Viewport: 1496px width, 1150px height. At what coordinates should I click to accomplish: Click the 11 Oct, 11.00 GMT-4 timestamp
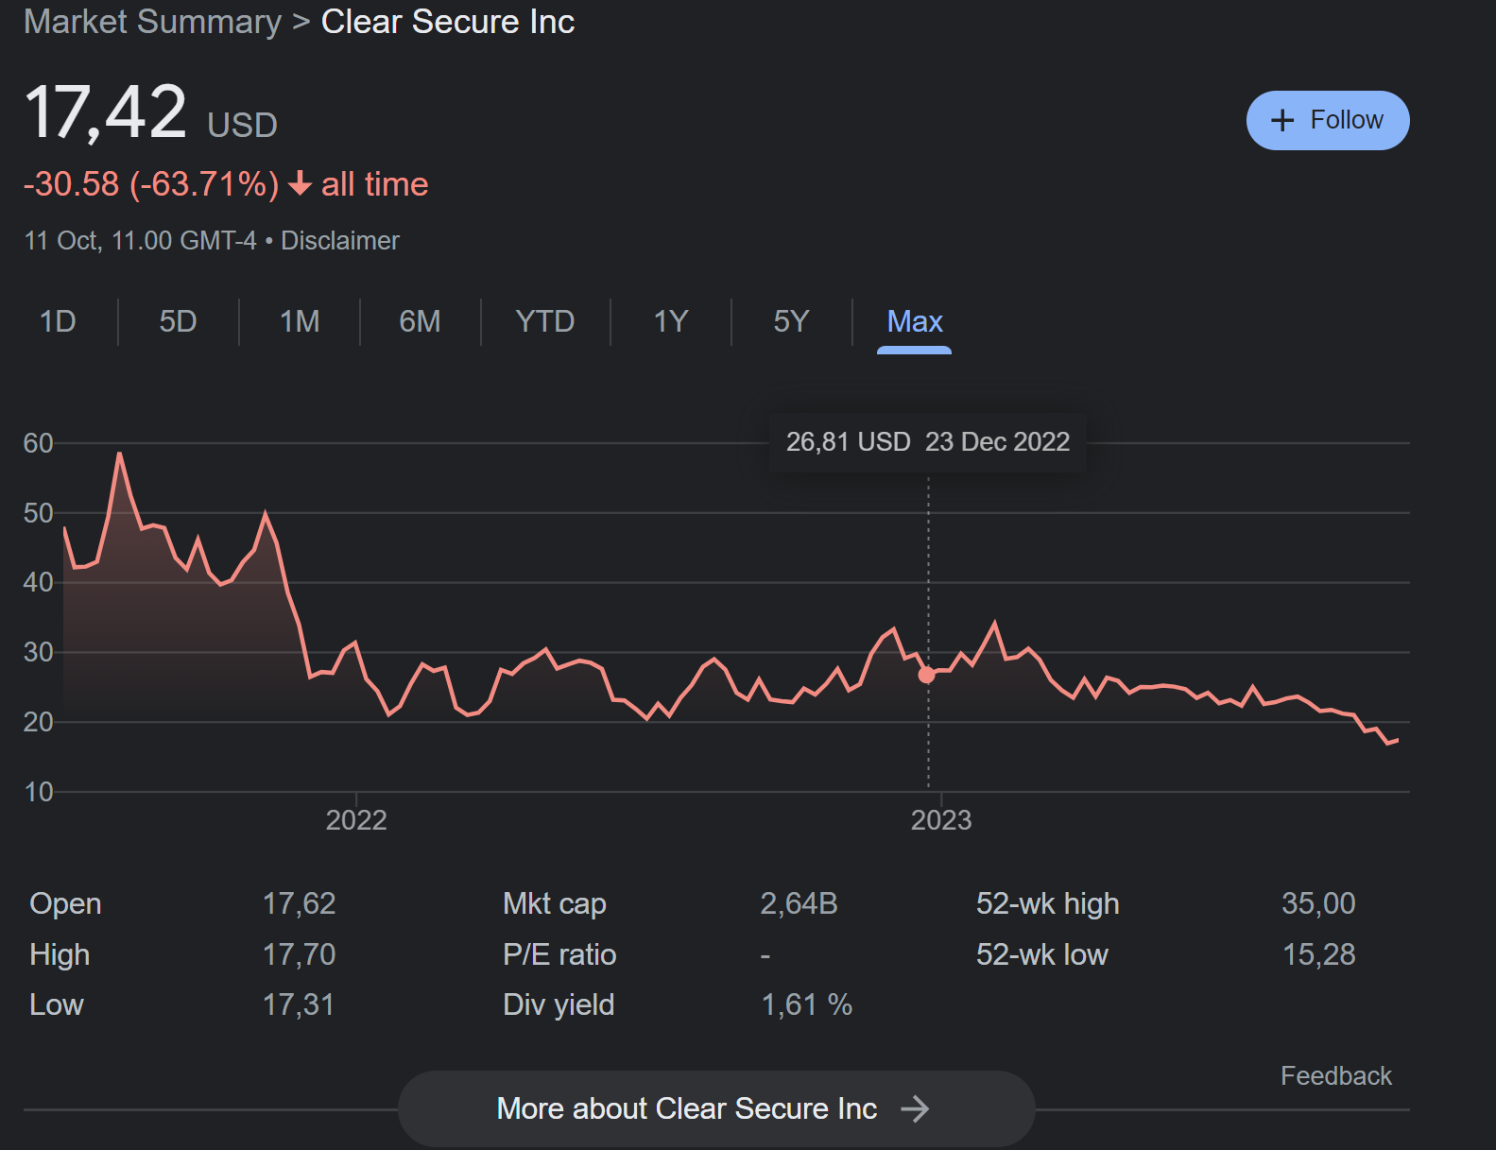click(x=140, y=241)
